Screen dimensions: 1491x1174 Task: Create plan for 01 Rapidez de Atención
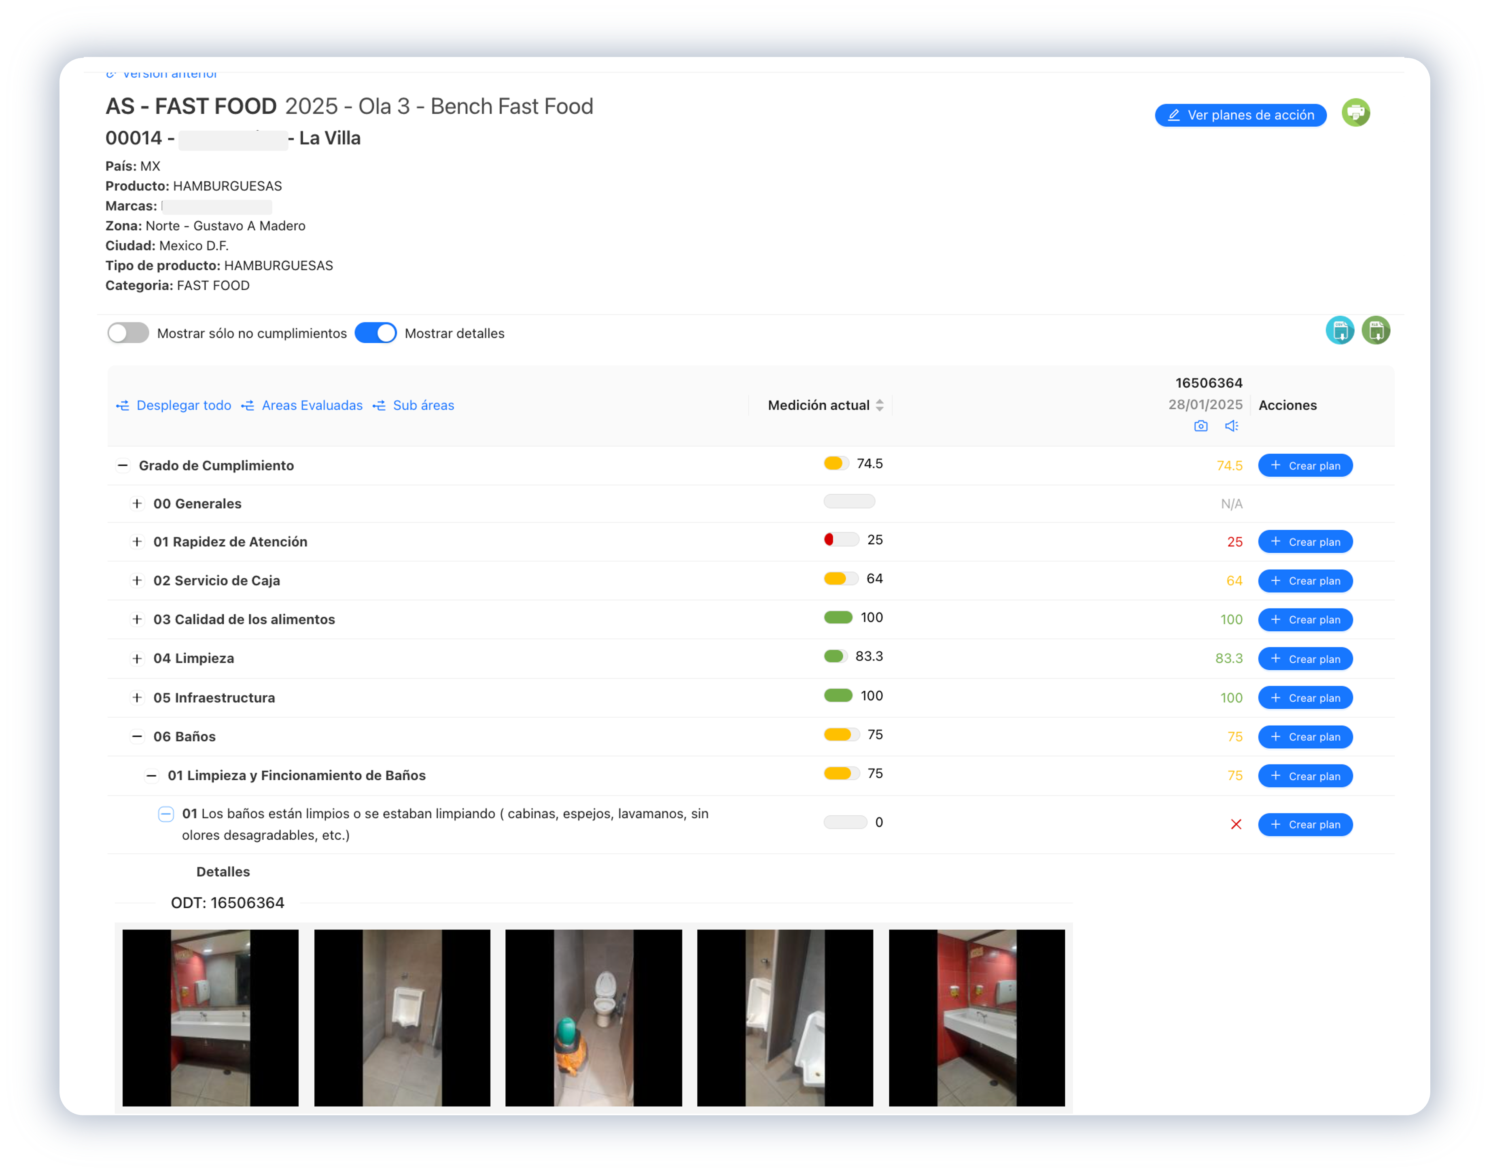pyautogui.click(x=1305, y=541)
